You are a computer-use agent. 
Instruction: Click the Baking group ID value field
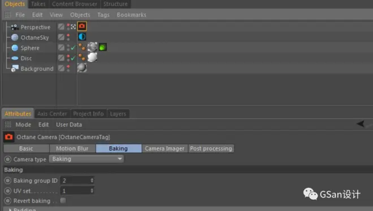(77, 181)
